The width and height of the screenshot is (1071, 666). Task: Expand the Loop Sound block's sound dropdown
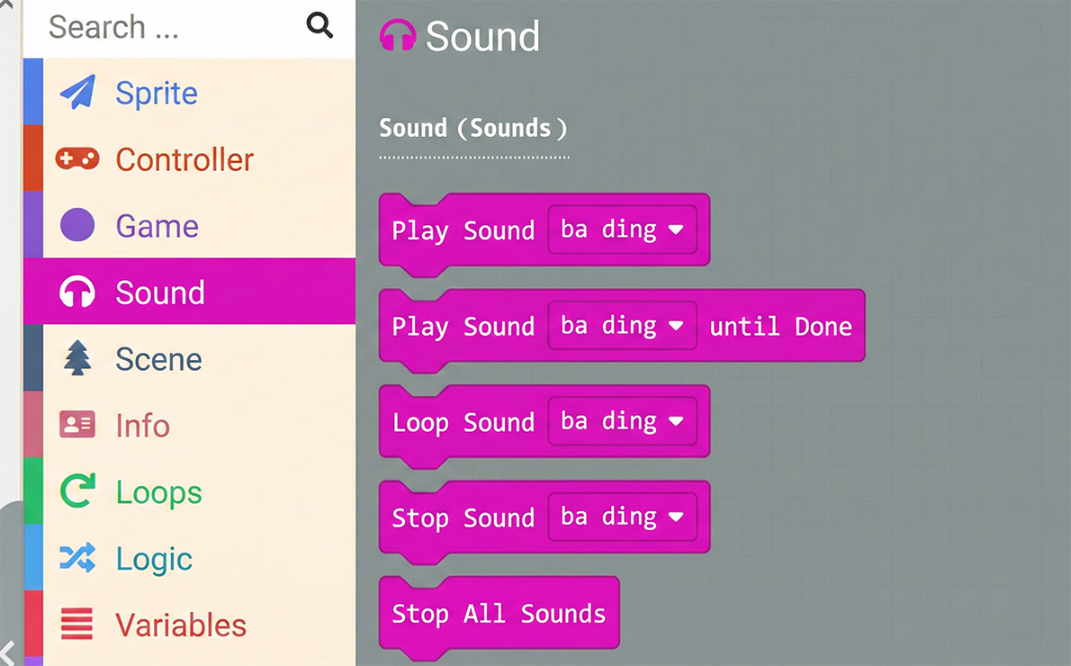click(622, 422)
